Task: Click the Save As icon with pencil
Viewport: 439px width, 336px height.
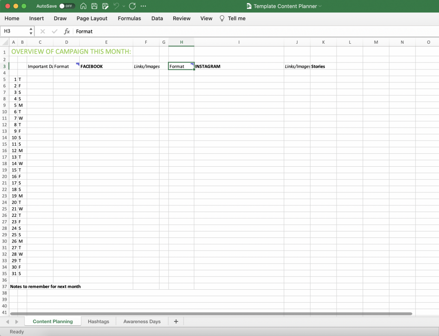Action: point(105,6)
